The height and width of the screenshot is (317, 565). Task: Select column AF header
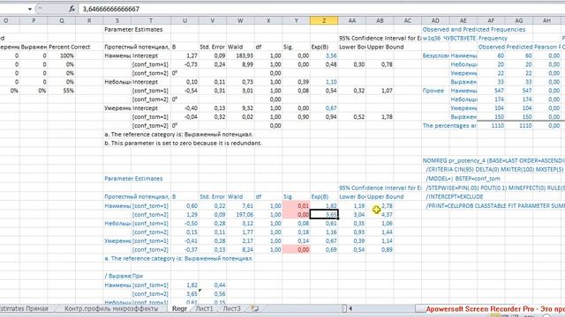491,21
